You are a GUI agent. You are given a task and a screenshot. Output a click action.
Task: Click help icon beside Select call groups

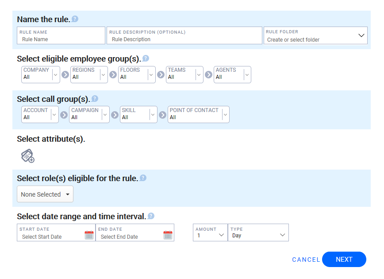(x=95, y=99)
